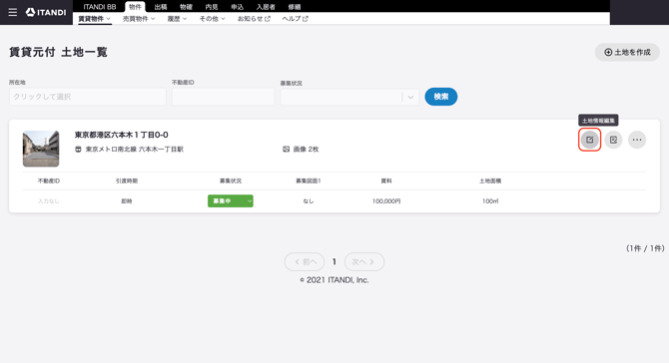Open the 修繕 tab

295,7
